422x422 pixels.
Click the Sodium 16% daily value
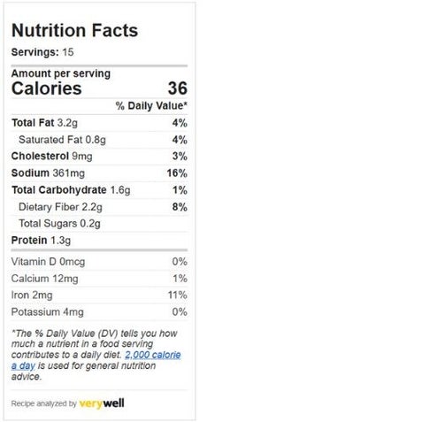coord(177,173)
